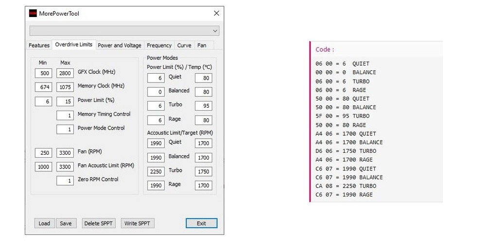
Task: Click the Exit button
Action: [x=202, y=223]
